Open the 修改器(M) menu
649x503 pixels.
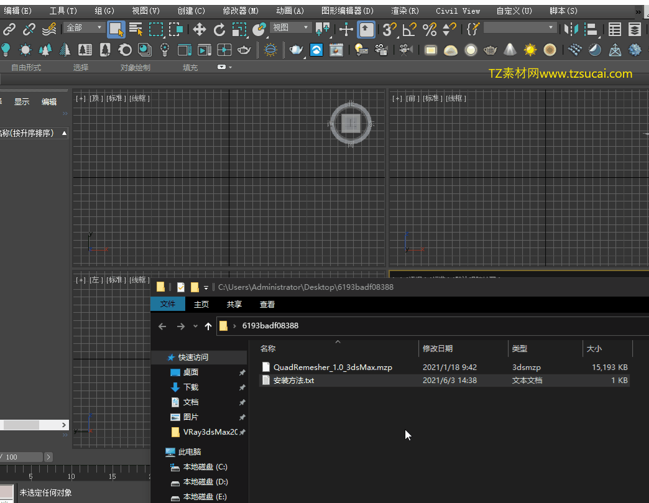coord(240,11)
